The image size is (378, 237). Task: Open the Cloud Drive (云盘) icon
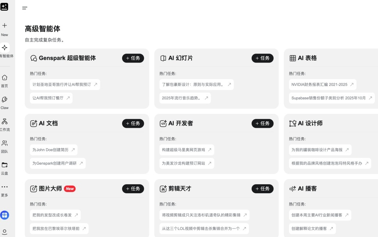pos(5,165)
